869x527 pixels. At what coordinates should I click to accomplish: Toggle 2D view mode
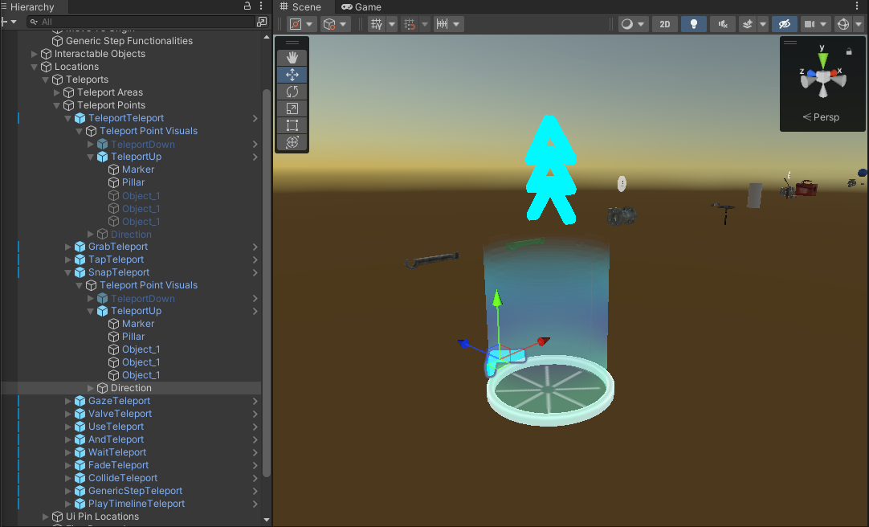tap(665, 24)
